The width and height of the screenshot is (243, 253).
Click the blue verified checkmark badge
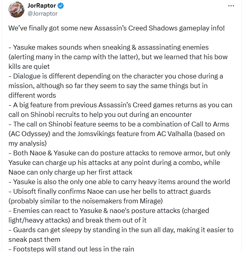(x=61, y=6)
